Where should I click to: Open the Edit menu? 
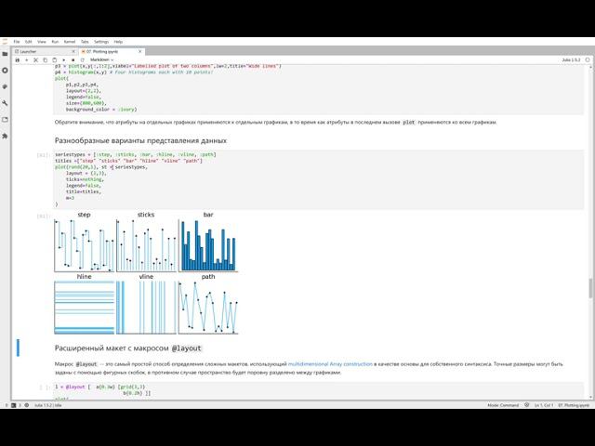pos(29,42)
